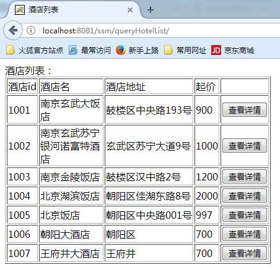Click the price cell 997
Viewport: 280px width, 270px height.
[x=207, y=215]
